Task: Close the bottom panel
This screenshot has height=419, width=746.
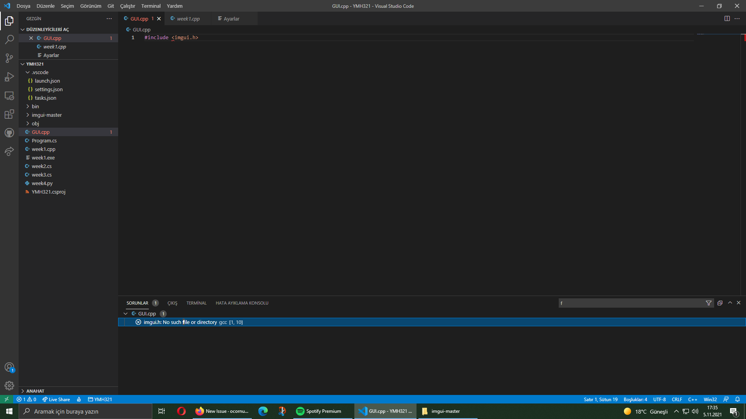Action: pyautogui.click(x=739, y=303)
